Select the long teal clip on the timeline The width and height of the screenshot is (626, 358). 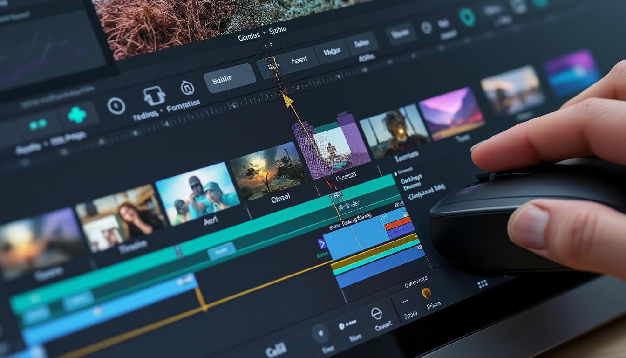tap(205, 242)
